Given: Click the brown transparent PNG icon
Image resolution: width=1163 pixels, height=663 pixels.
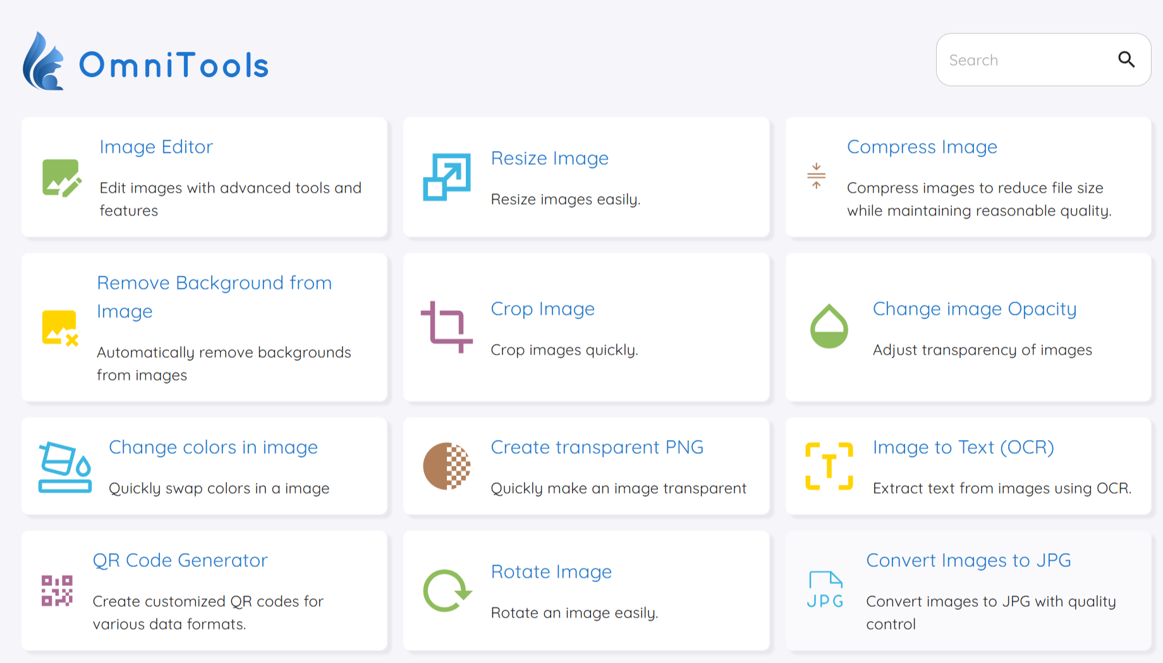Looking at the screenshot, I should pyautogui.click(x=446, y=466).
